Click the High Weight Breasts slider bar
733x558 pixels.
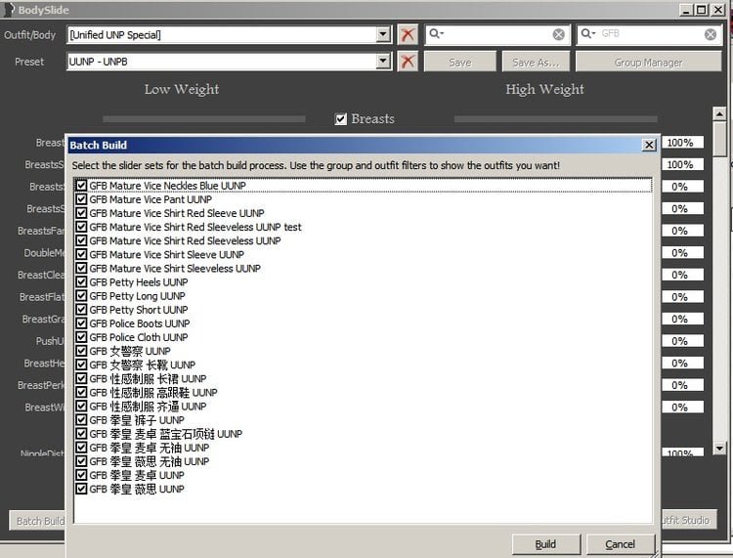click(x=556, y=119)
